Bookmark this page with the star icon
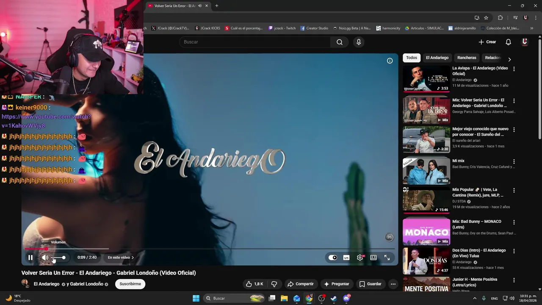The width and height of the screenshot is (542, 305). (486, 18)
